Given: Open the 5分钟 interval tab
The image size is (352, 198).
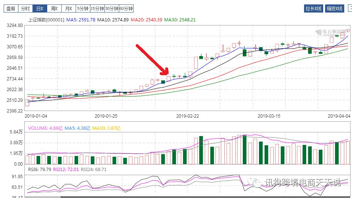Looking at the screenshot, I should point(83,8).
